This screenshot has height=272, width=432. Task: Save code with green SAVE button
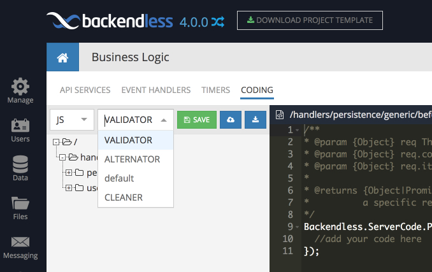pos(197,120)
